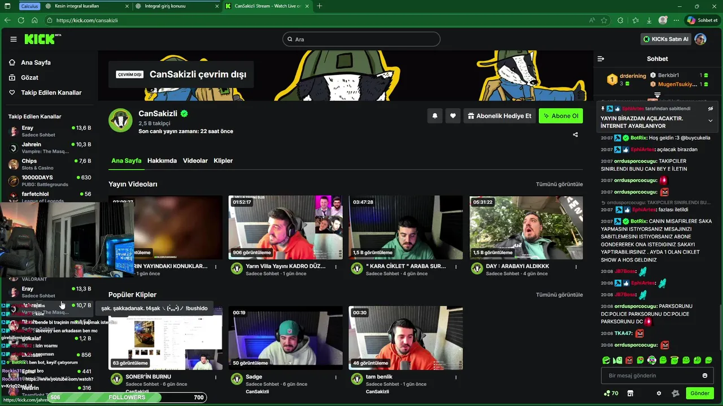The image size is (723, 406).
Task: Click the channel points balance 70
Action: point(611,393)
